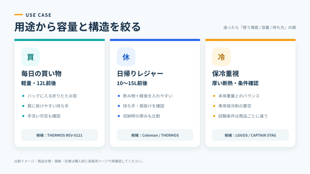Viewport: 310px width, 174px height.
Task: Click the orange bullet before 専用保冷剤の要否
Action: tap(214, 106)
